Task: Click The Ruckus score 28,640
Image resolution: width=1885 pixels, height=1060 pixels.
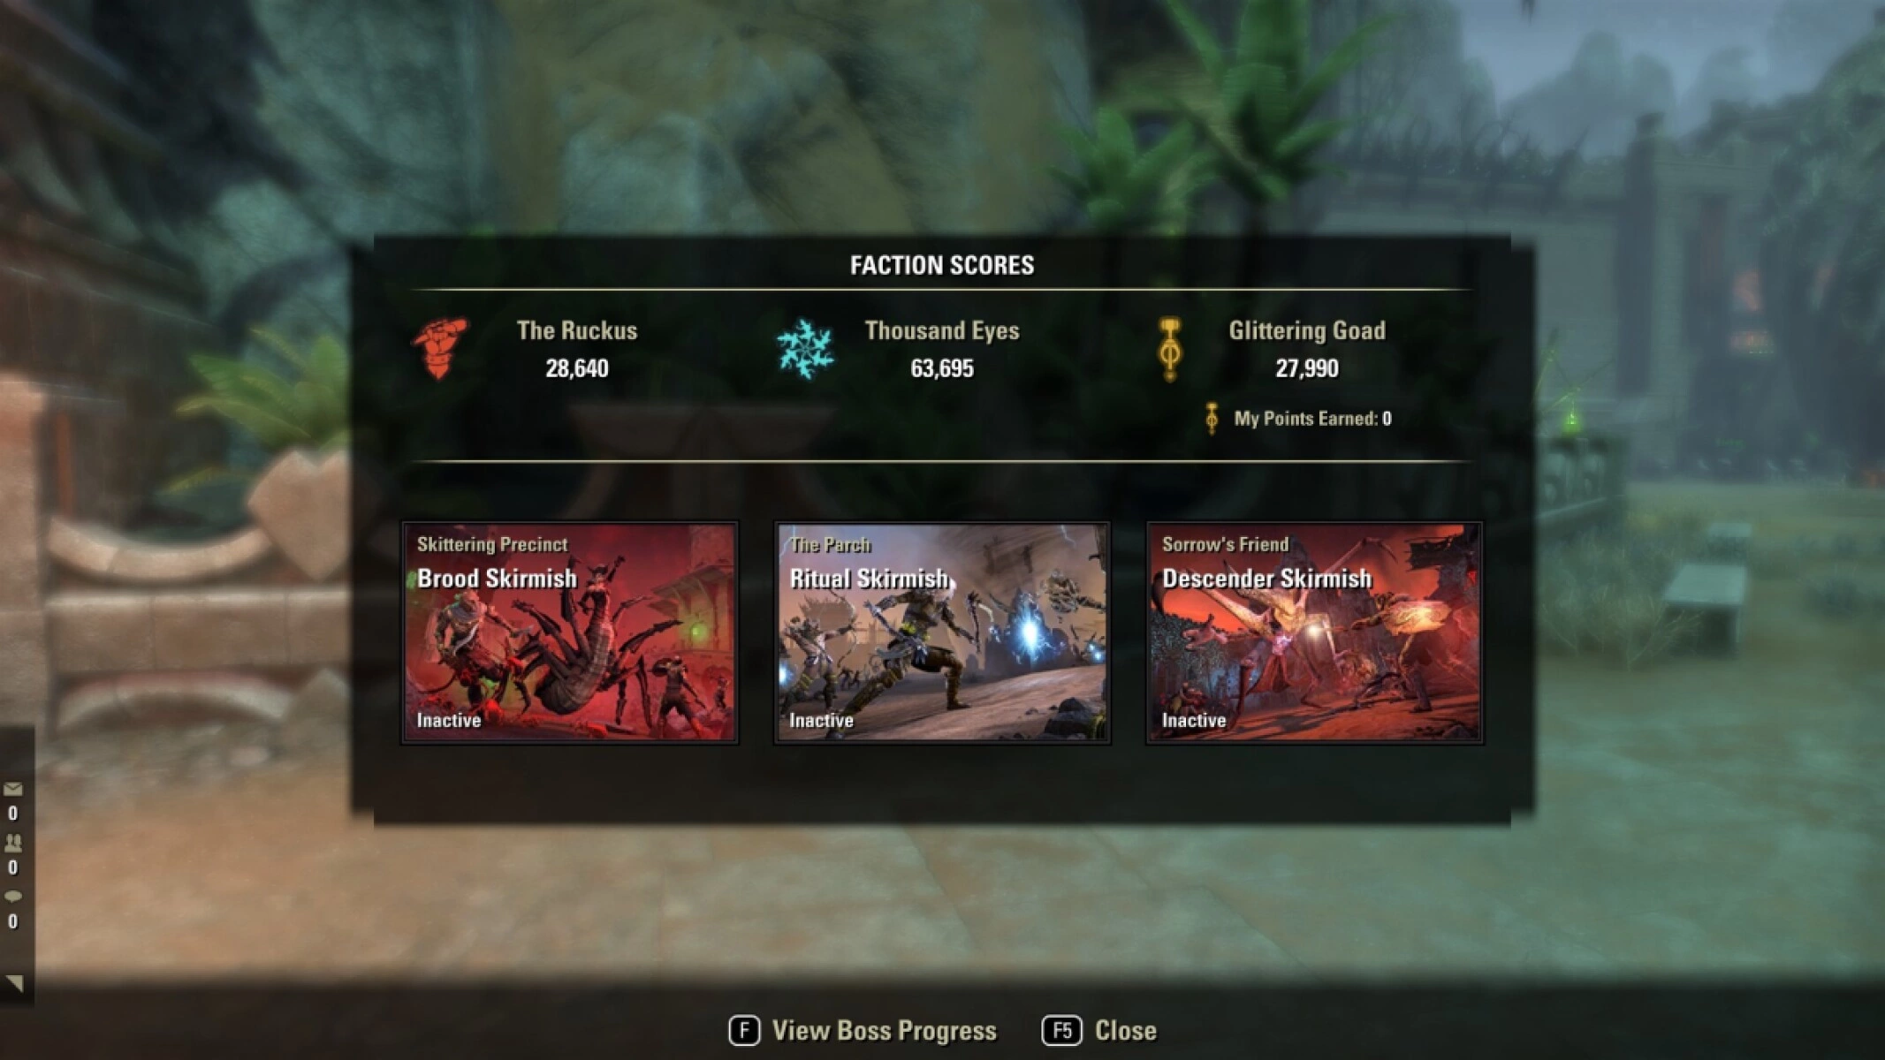Action: coord(576,368)
